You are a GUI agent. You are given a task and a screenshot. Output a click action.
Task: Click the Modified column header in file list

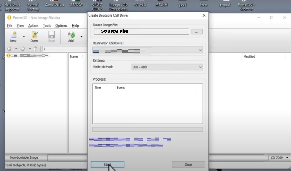[x=249, y=56]
